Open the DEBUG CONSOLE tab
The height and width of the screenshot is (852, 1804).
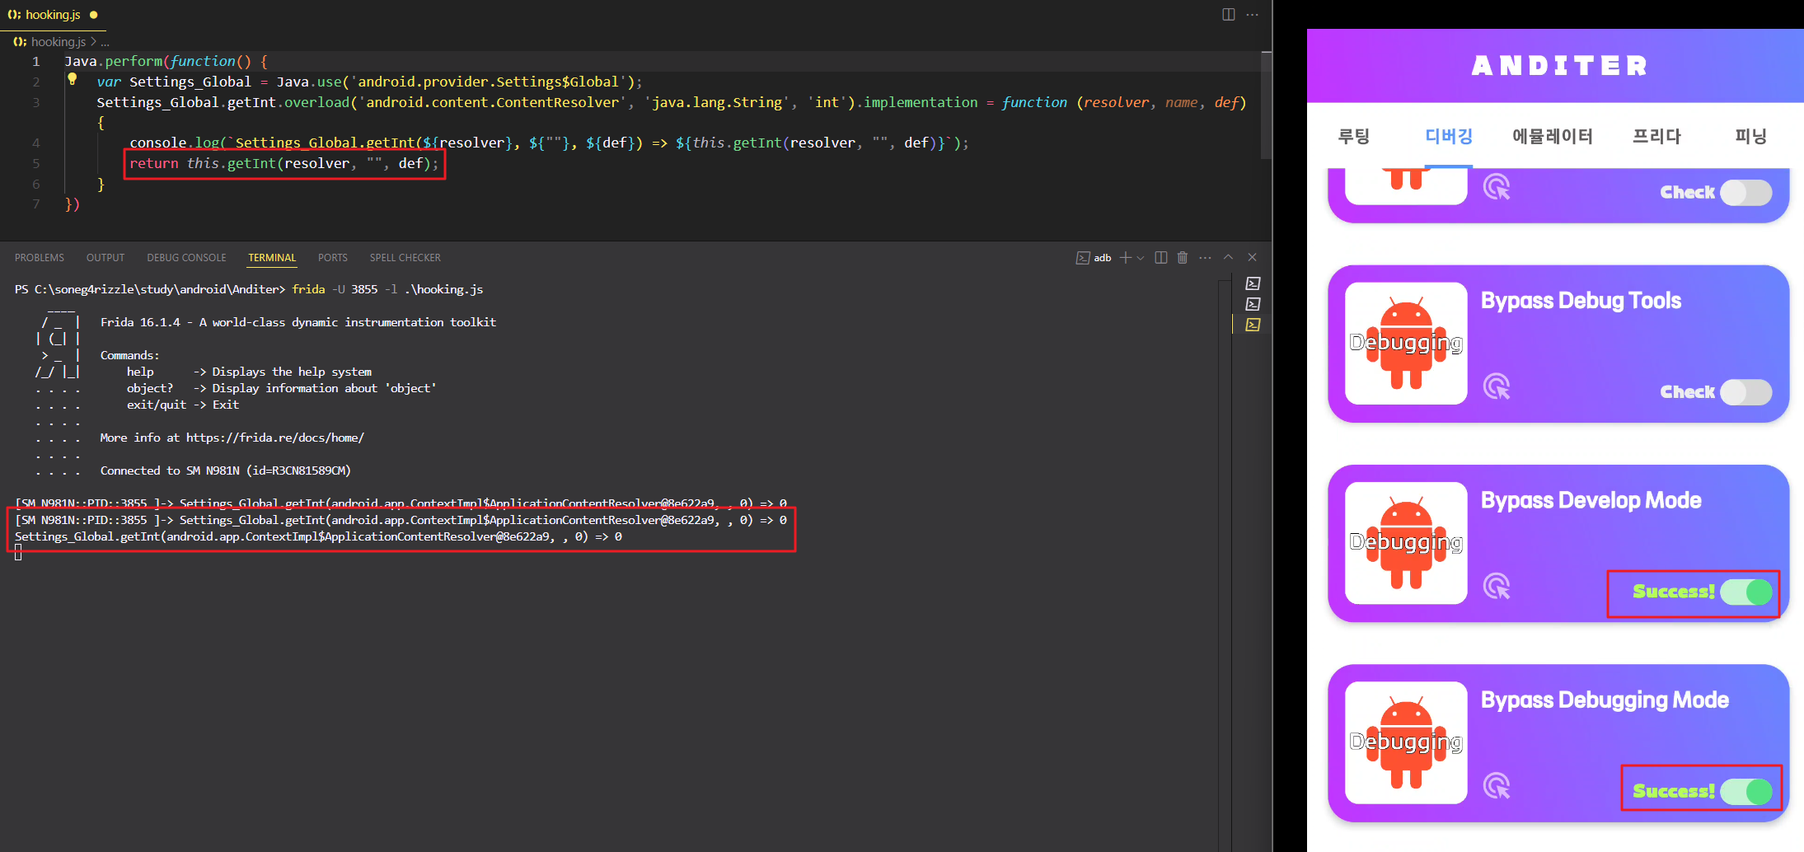[x=186, y=258]
